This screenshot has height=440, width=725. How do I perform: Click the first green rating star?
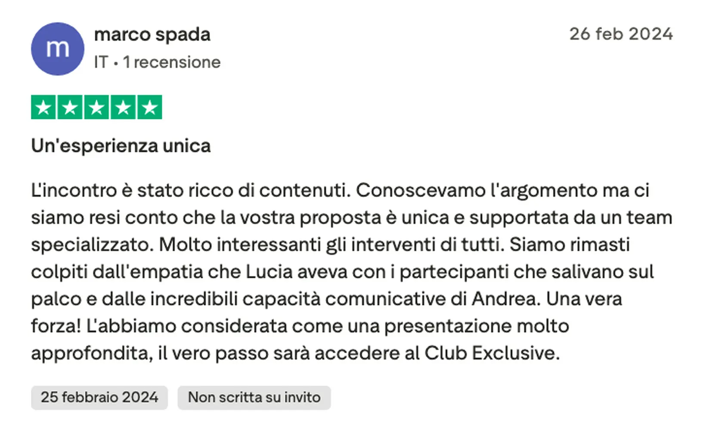pyautogui.click(x=43, y=107)
